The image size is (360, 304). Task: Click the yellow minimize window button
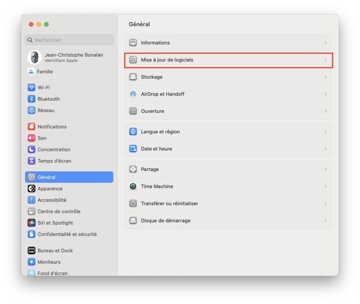[x=39, y=24]
